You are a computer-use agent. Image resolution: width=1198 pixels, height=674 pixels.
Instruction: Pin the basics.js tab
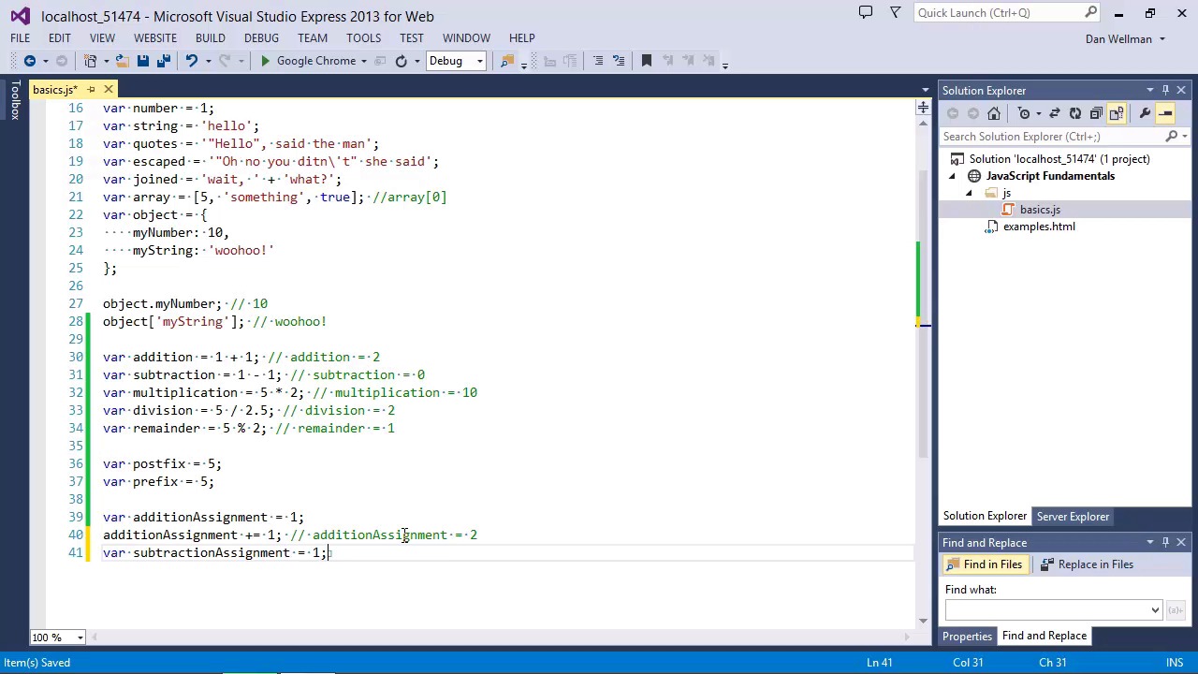tap(91, 90)
